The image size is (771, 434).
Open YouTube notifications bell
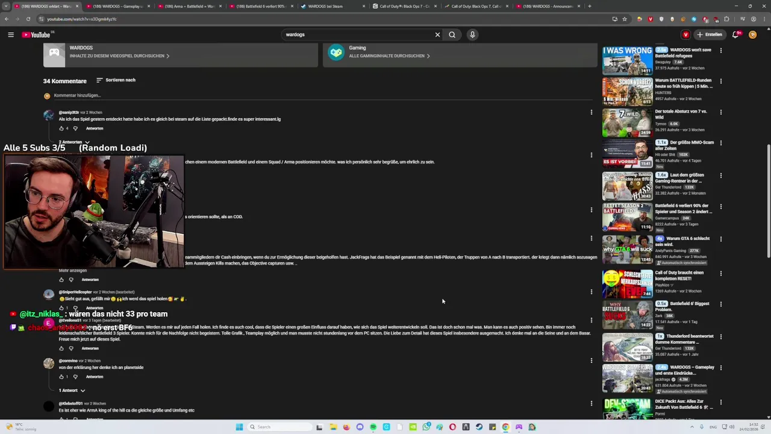click(735, 34)
